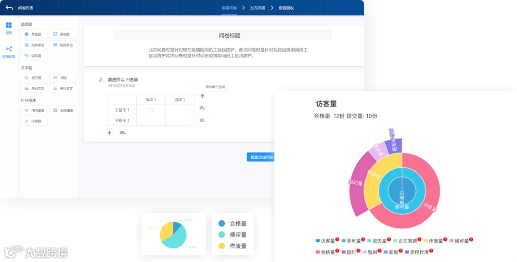The image size is (517, 262).
Task: Click add-row icon right of the radio row
Action: coord(203,108)
